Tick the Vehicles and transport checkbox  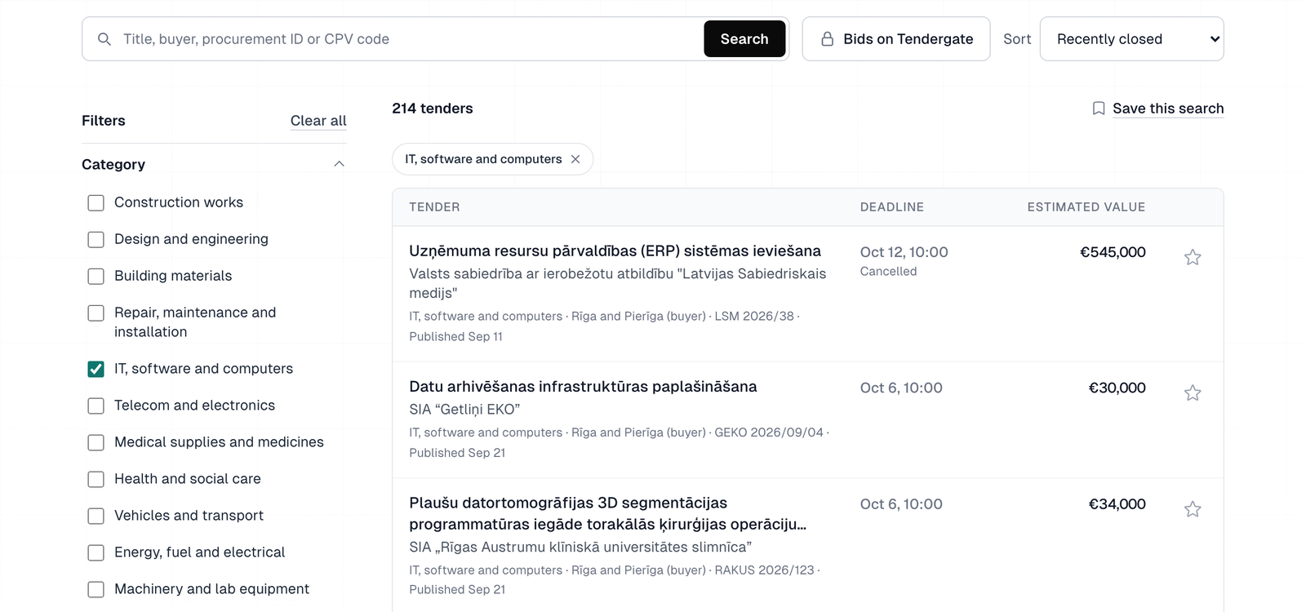click(96, 517)
